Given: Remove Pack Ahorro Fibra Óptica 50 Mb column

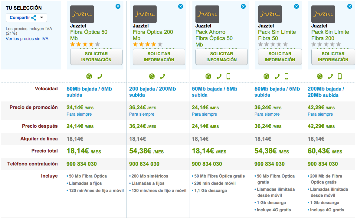Looking at the screenshot, I should coord(243,6).
